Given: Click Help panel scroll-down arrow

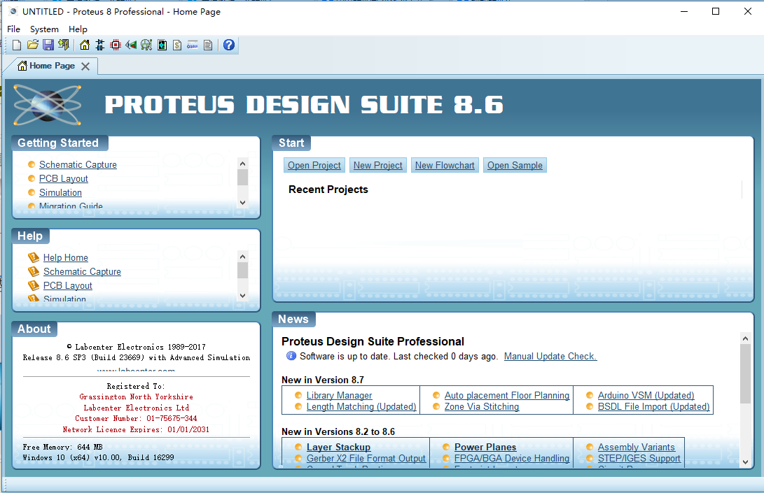Looking at the screenshot, I should pyautogui.click(x=243, y=296).
